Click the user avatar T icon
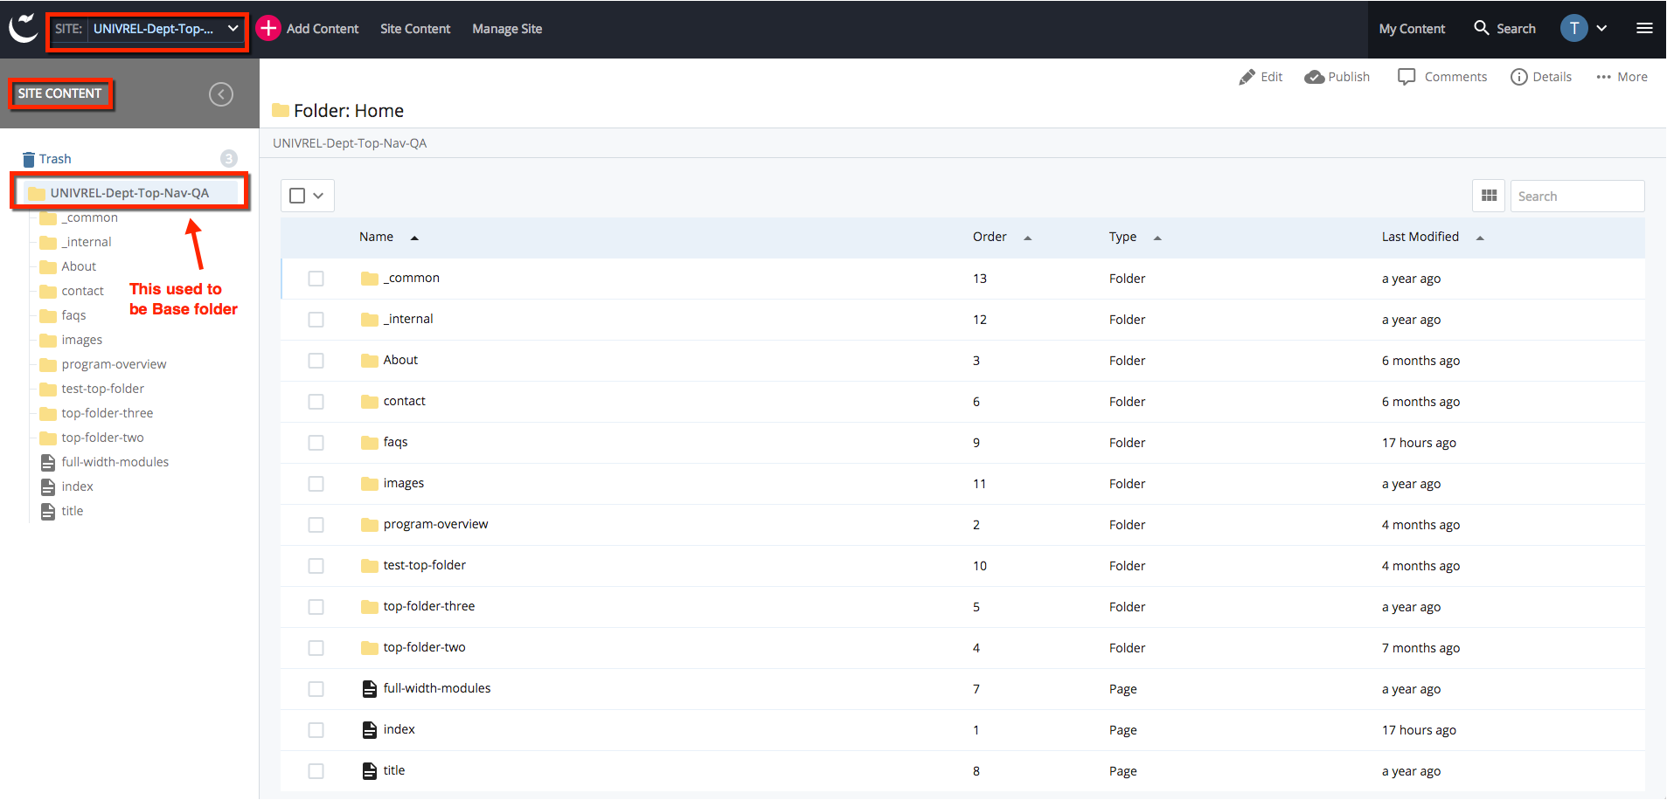This screenshot has height=800, width=1667. click(1573, 28)
